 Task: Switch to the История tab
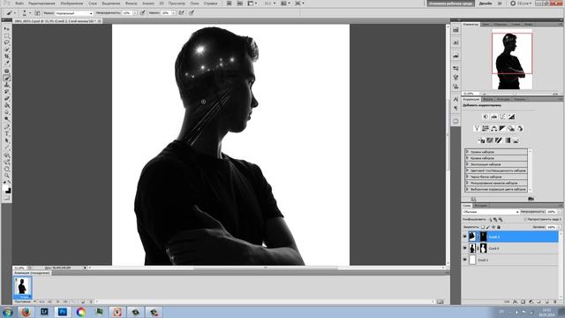(x=480, y=206)
